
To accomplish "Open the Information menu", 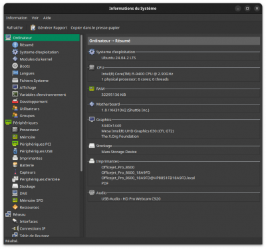I will (x=17, y=18).
